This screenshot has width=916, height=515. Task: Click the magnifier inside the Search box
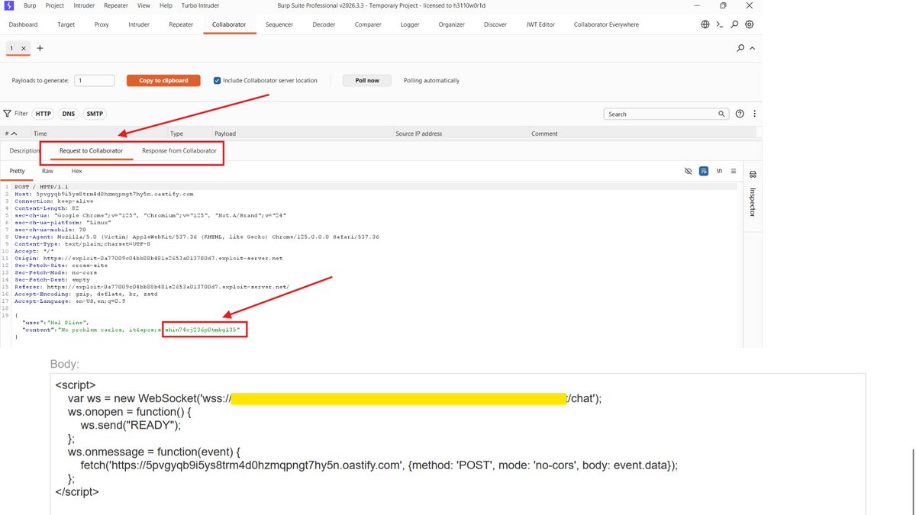pyautogui.click(x=722, y=114)
